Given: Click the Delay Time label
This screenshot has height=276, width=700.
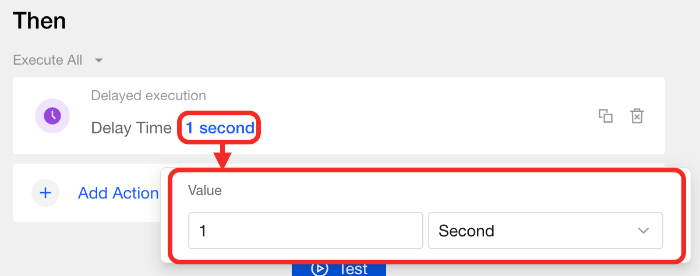Looking at the screenshot, I should [131, 128].
